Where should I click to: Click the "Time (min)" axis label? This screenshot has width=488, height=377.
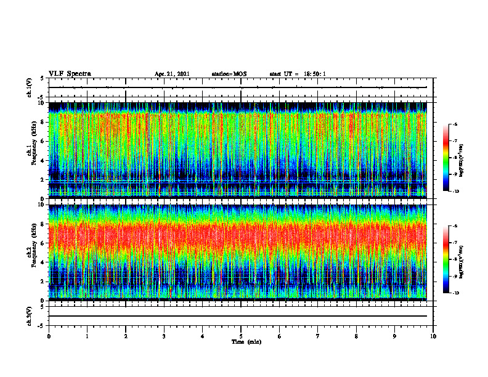click(x=246, y=342)
